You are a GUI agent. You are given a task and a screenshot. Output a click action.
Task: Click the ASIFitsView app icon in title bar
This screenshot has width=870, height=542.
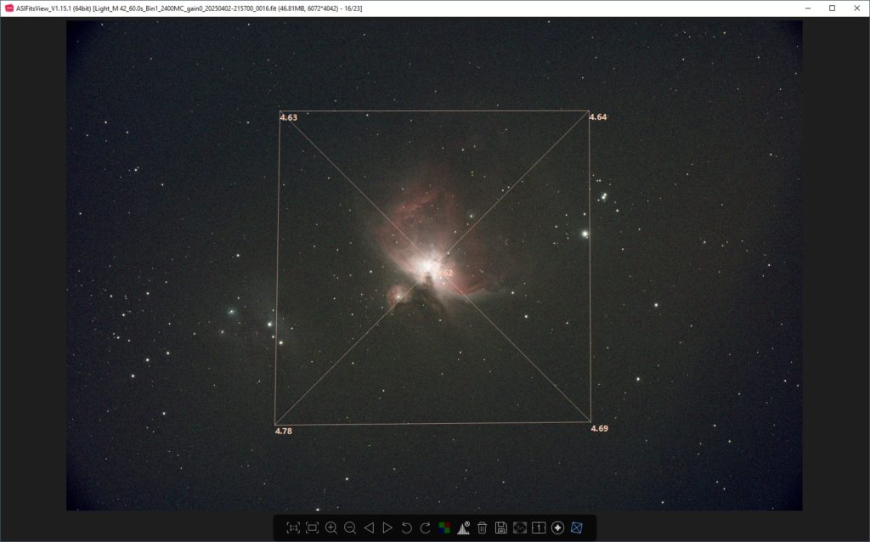[x=8, y=8]
